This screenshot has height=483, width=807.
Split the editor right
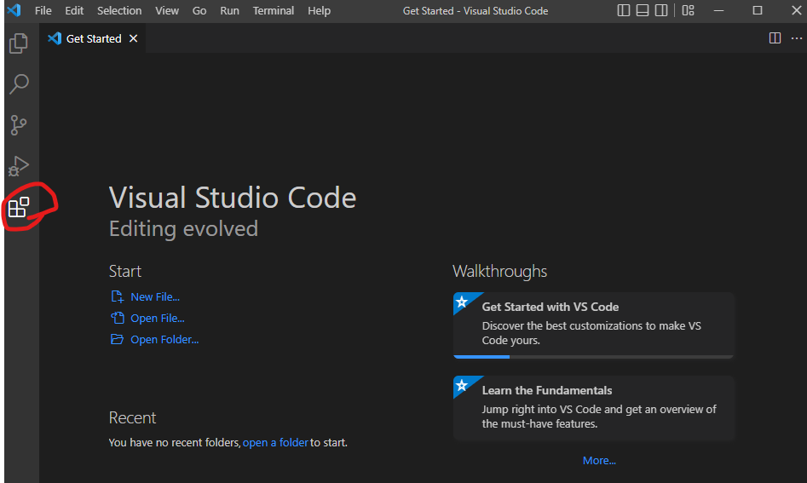click(775, 38)
